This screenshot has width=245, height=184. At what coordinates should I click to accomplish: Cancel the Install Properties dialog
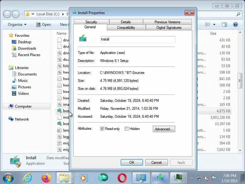pyautogui.click(x=156, y=163)
